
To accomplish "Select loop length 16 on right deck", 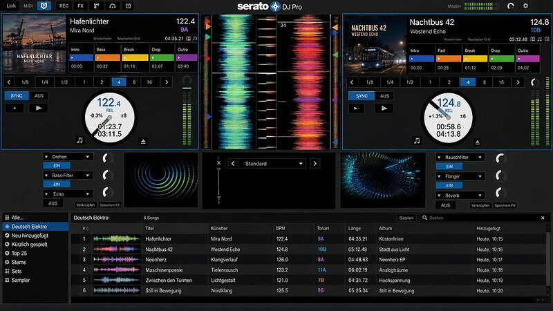I will (x=501, y=82).
